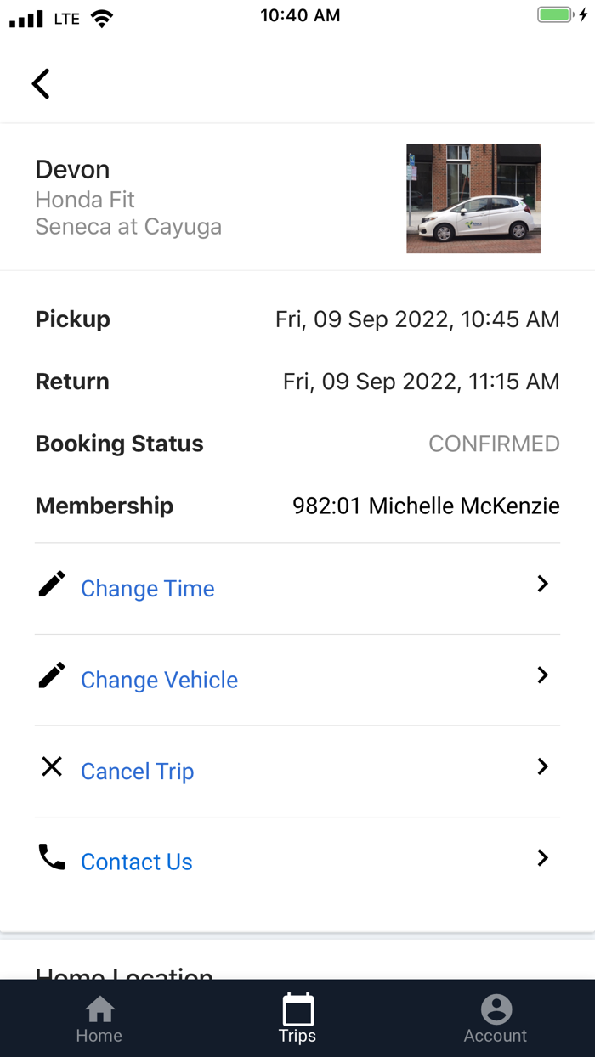Open the Home tab via its house icon
The image size is (595, 1057).
99,1011
